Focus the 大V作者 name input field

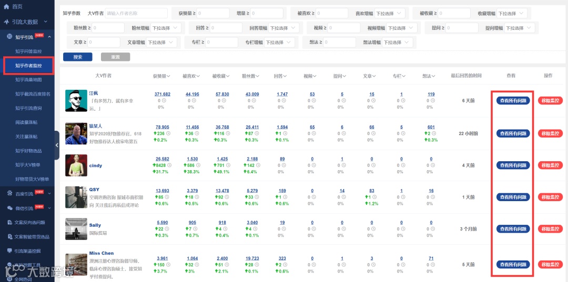(136, 13)
